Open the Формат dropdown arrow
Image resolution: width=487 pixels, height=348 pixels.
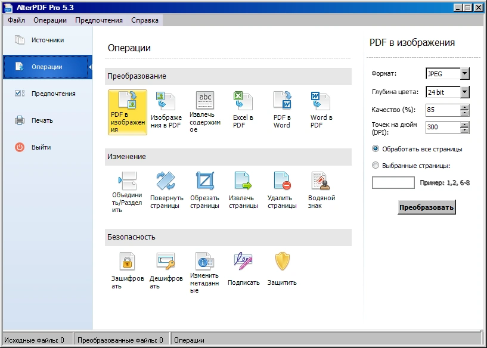(x=464, y=74)
